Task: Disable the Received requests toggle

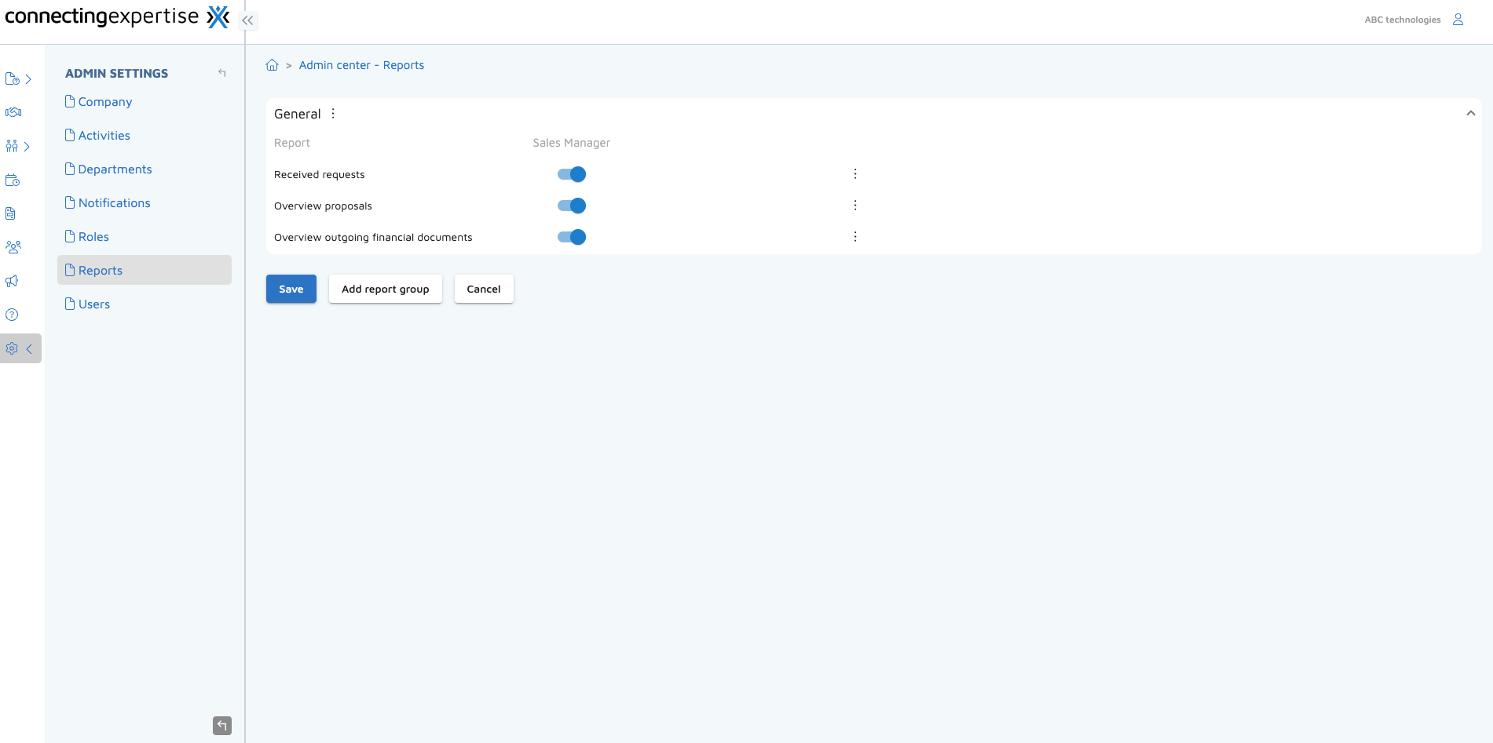Action: (571, 174)
